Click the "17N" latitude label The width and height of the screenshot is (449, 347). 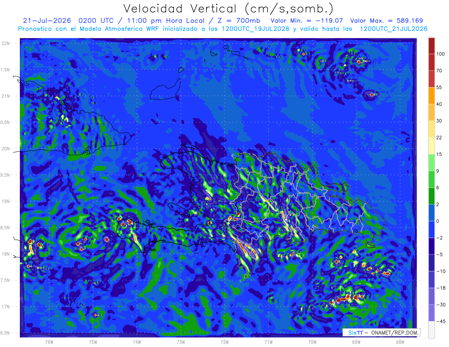[6, 307]
